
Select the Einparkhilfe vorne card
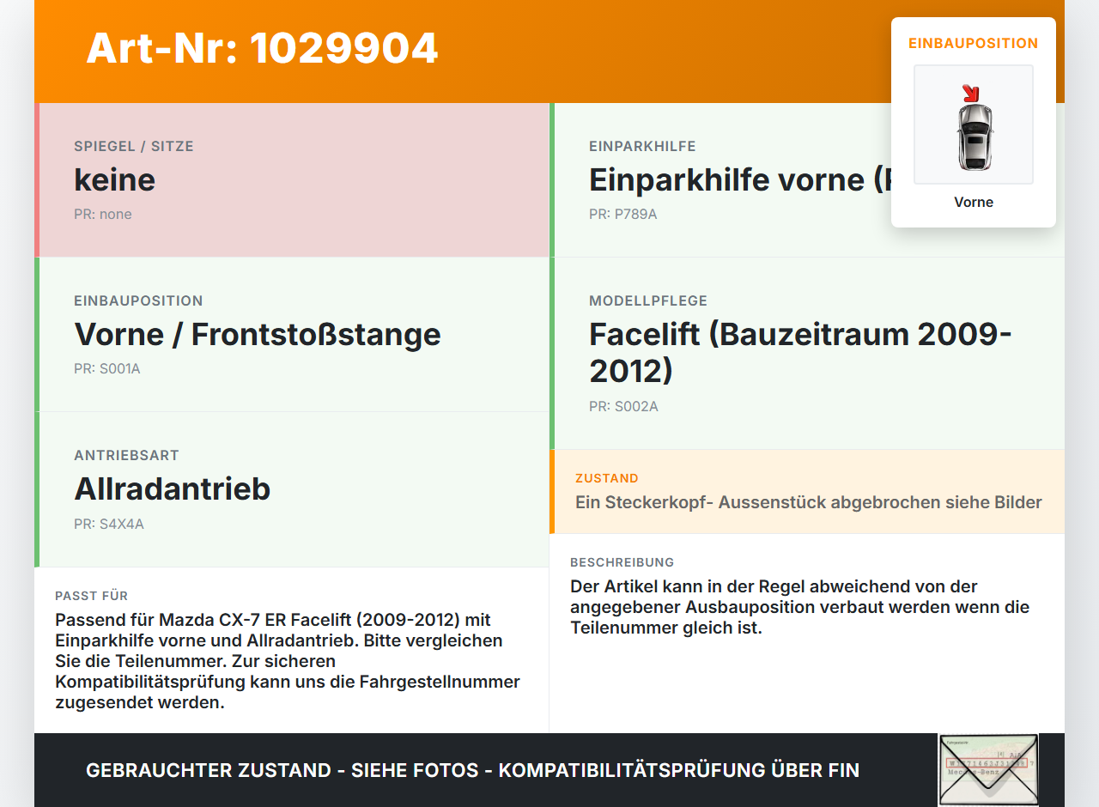[807, 180]
